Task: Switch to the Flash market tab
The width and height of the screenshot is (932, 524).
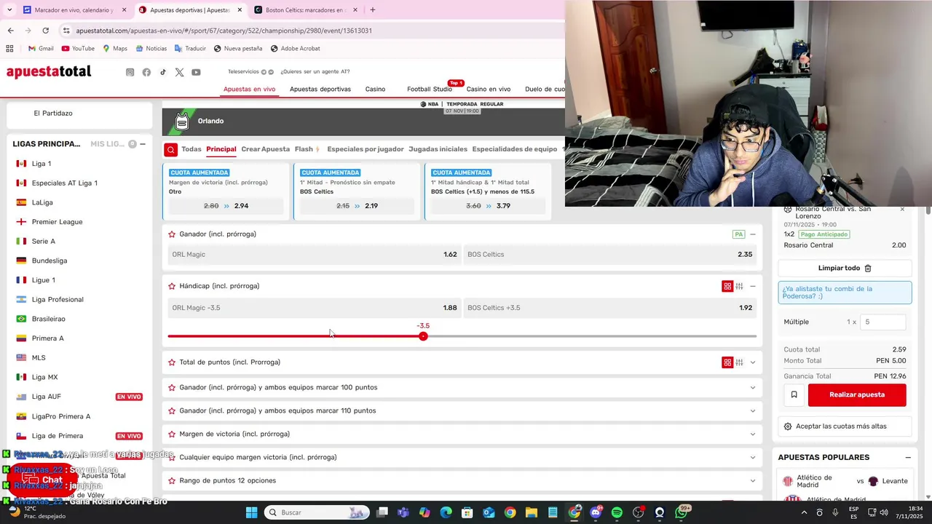Action: pyautogui.click(x=307, y=149)
